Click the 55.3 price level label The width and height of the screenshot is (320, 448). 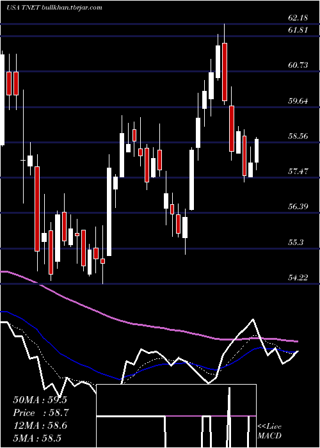(x=296, y=243)
